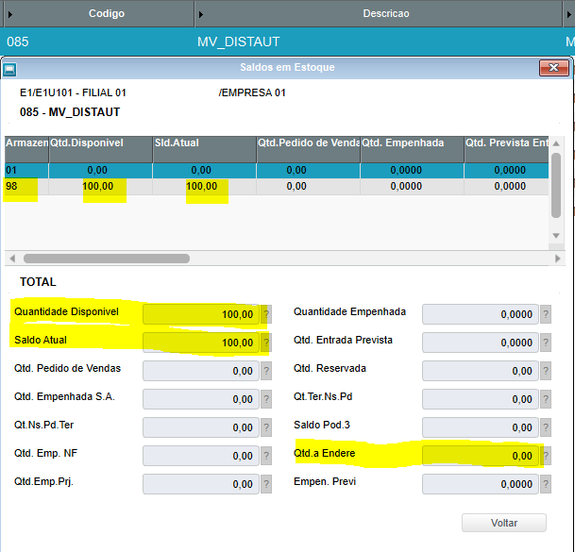Open help for Qtd. Reservada field
575x552 pixels.
(x=546, y=371)
